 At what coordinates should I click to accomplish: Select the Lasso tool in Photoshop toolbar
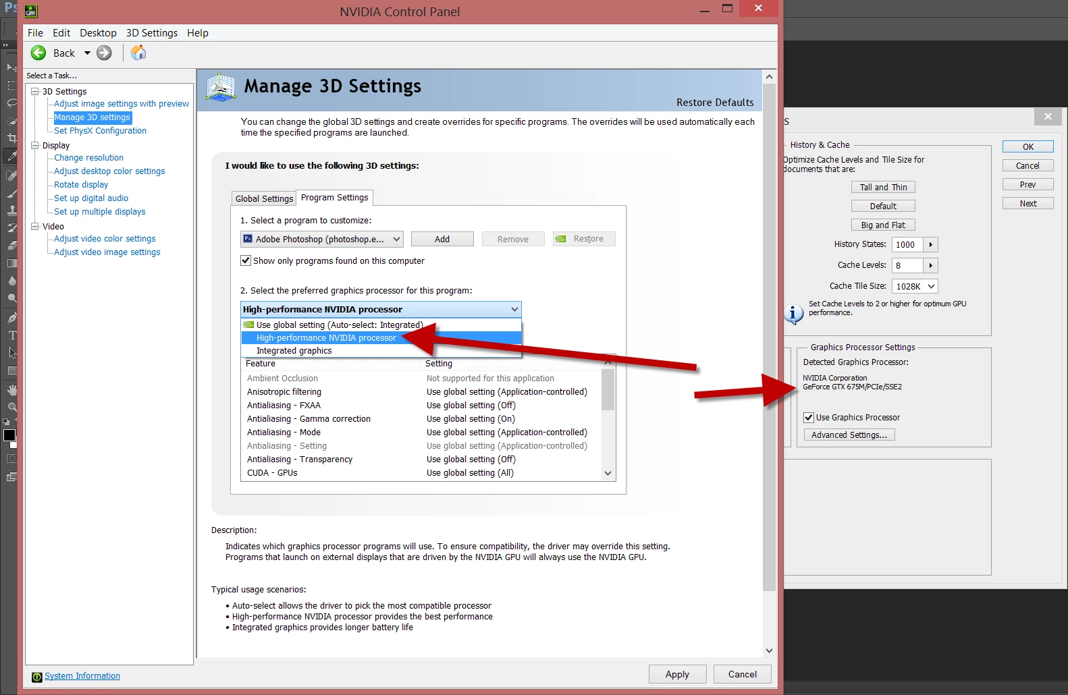point(11,103)
